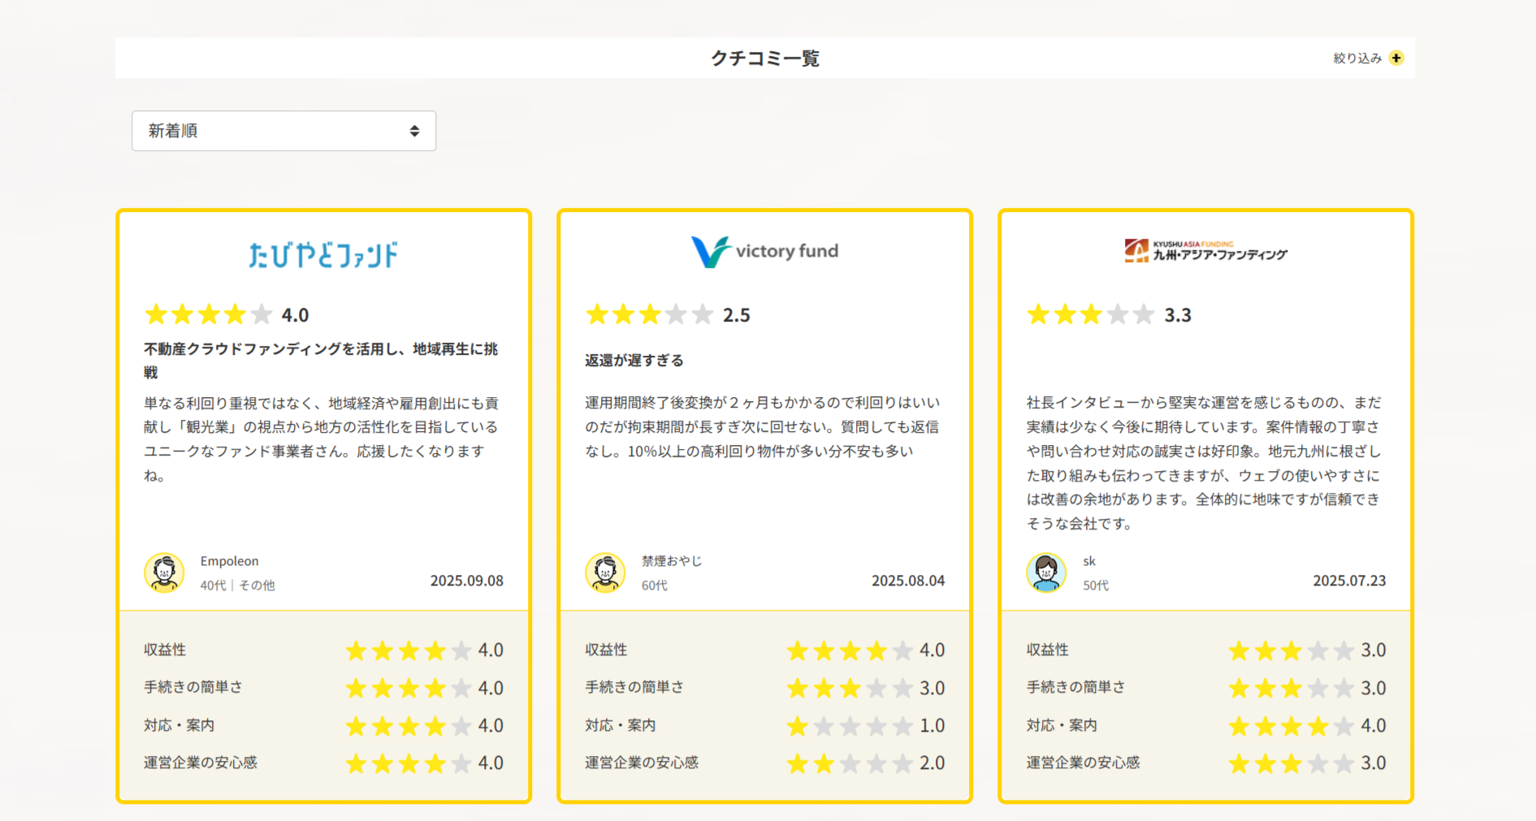Viewport: 1536px width, 821px height.
Task: Click the 九州アジア review body text starting 社長インタビュー
Action: tap(1204, 463)
